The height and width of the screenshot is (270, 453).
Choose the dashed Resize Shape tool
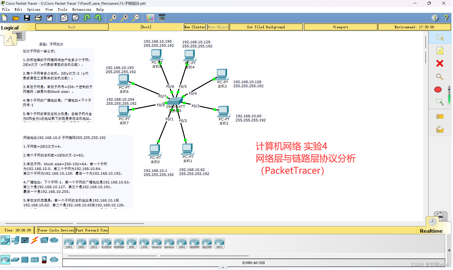(x=440, y=102)
